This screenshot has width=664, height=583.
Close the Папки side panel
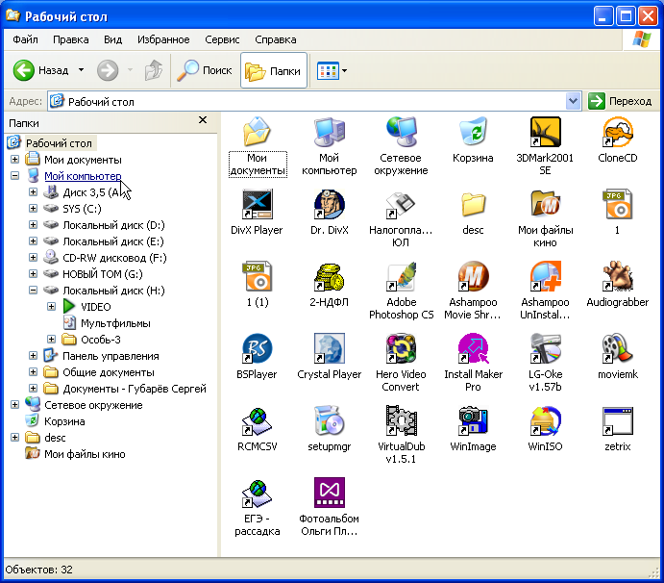(x=203, y=120)
